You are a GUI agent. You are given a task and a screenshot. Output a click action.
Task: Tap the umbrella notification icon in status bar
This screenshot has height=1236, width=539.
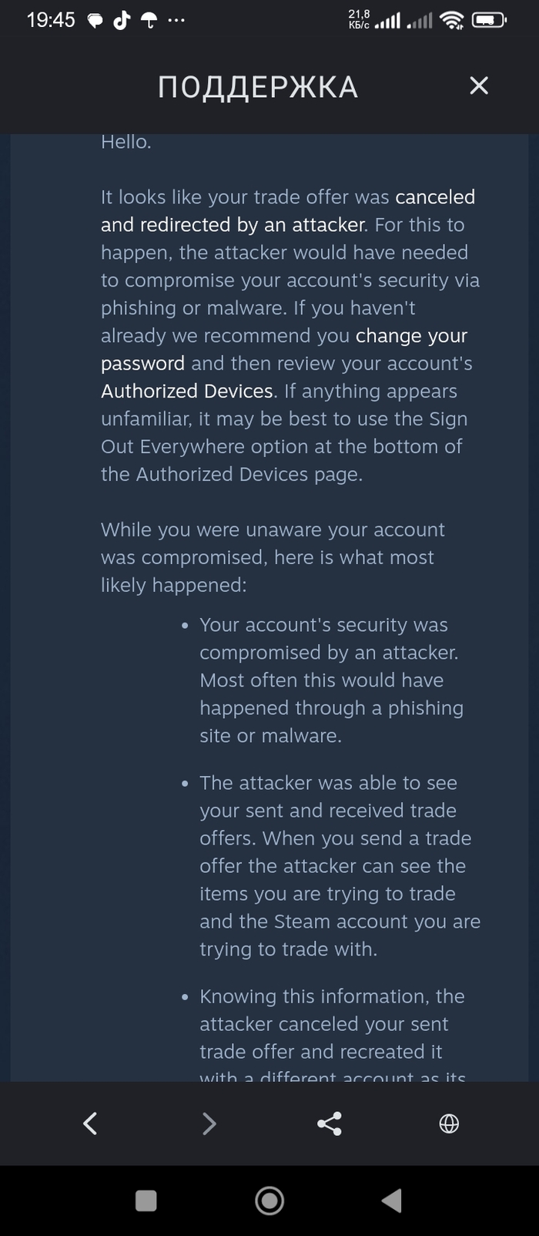coord(149,20)
